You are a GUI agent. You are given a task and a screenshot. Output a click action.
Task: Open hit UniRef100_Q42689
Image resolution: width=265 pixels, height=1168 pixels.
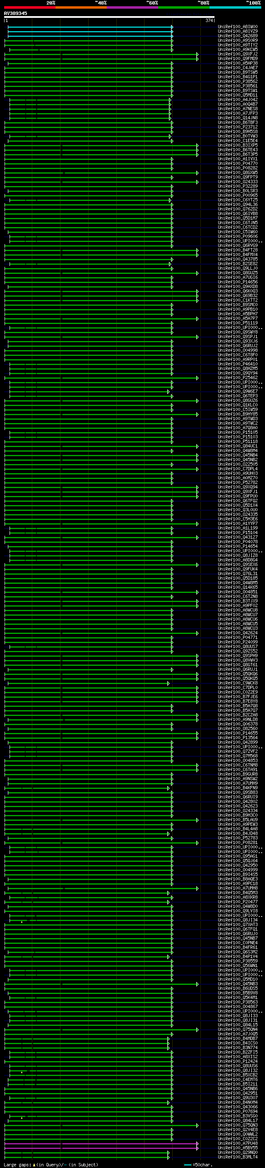(x=238, y=36)
